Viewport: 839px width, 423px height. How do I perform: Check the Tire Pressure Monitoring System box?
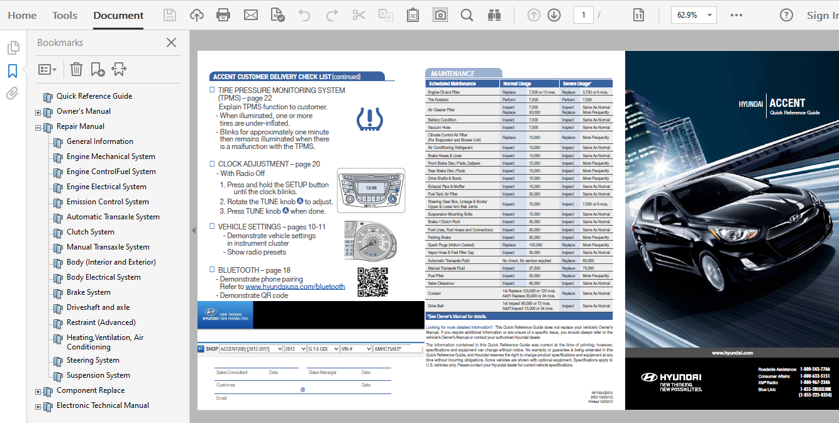click(213, 91)
